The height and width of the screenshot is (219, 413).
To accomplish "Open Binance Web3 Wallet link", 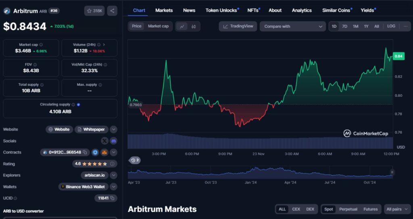I will coord(83,187).
